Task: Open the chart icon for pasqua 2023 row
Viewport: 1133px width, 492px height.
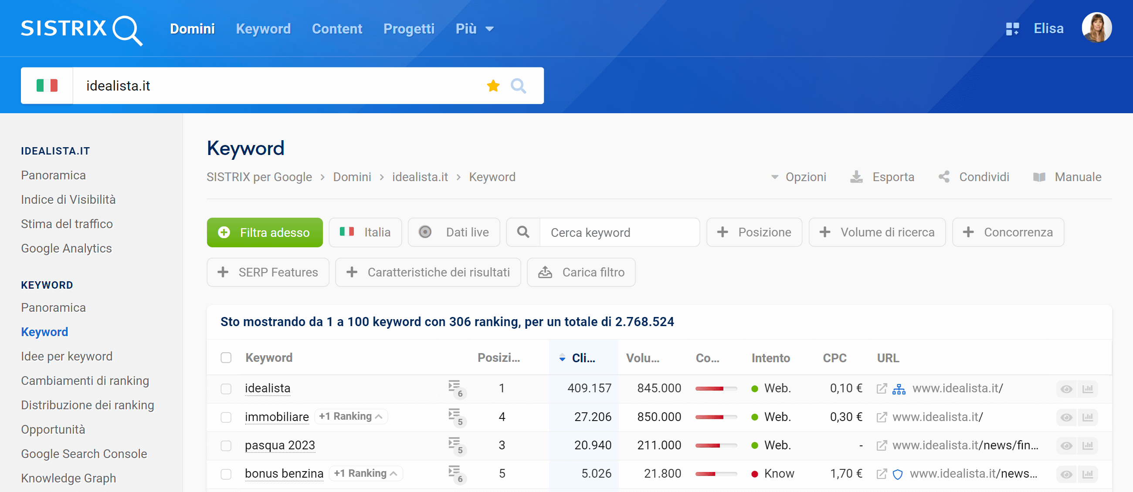Action: pos(1088,445)
